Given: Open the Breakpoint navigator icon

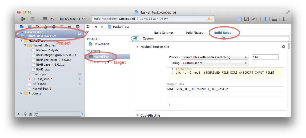Looking at the screenshot, I should 70,27.
